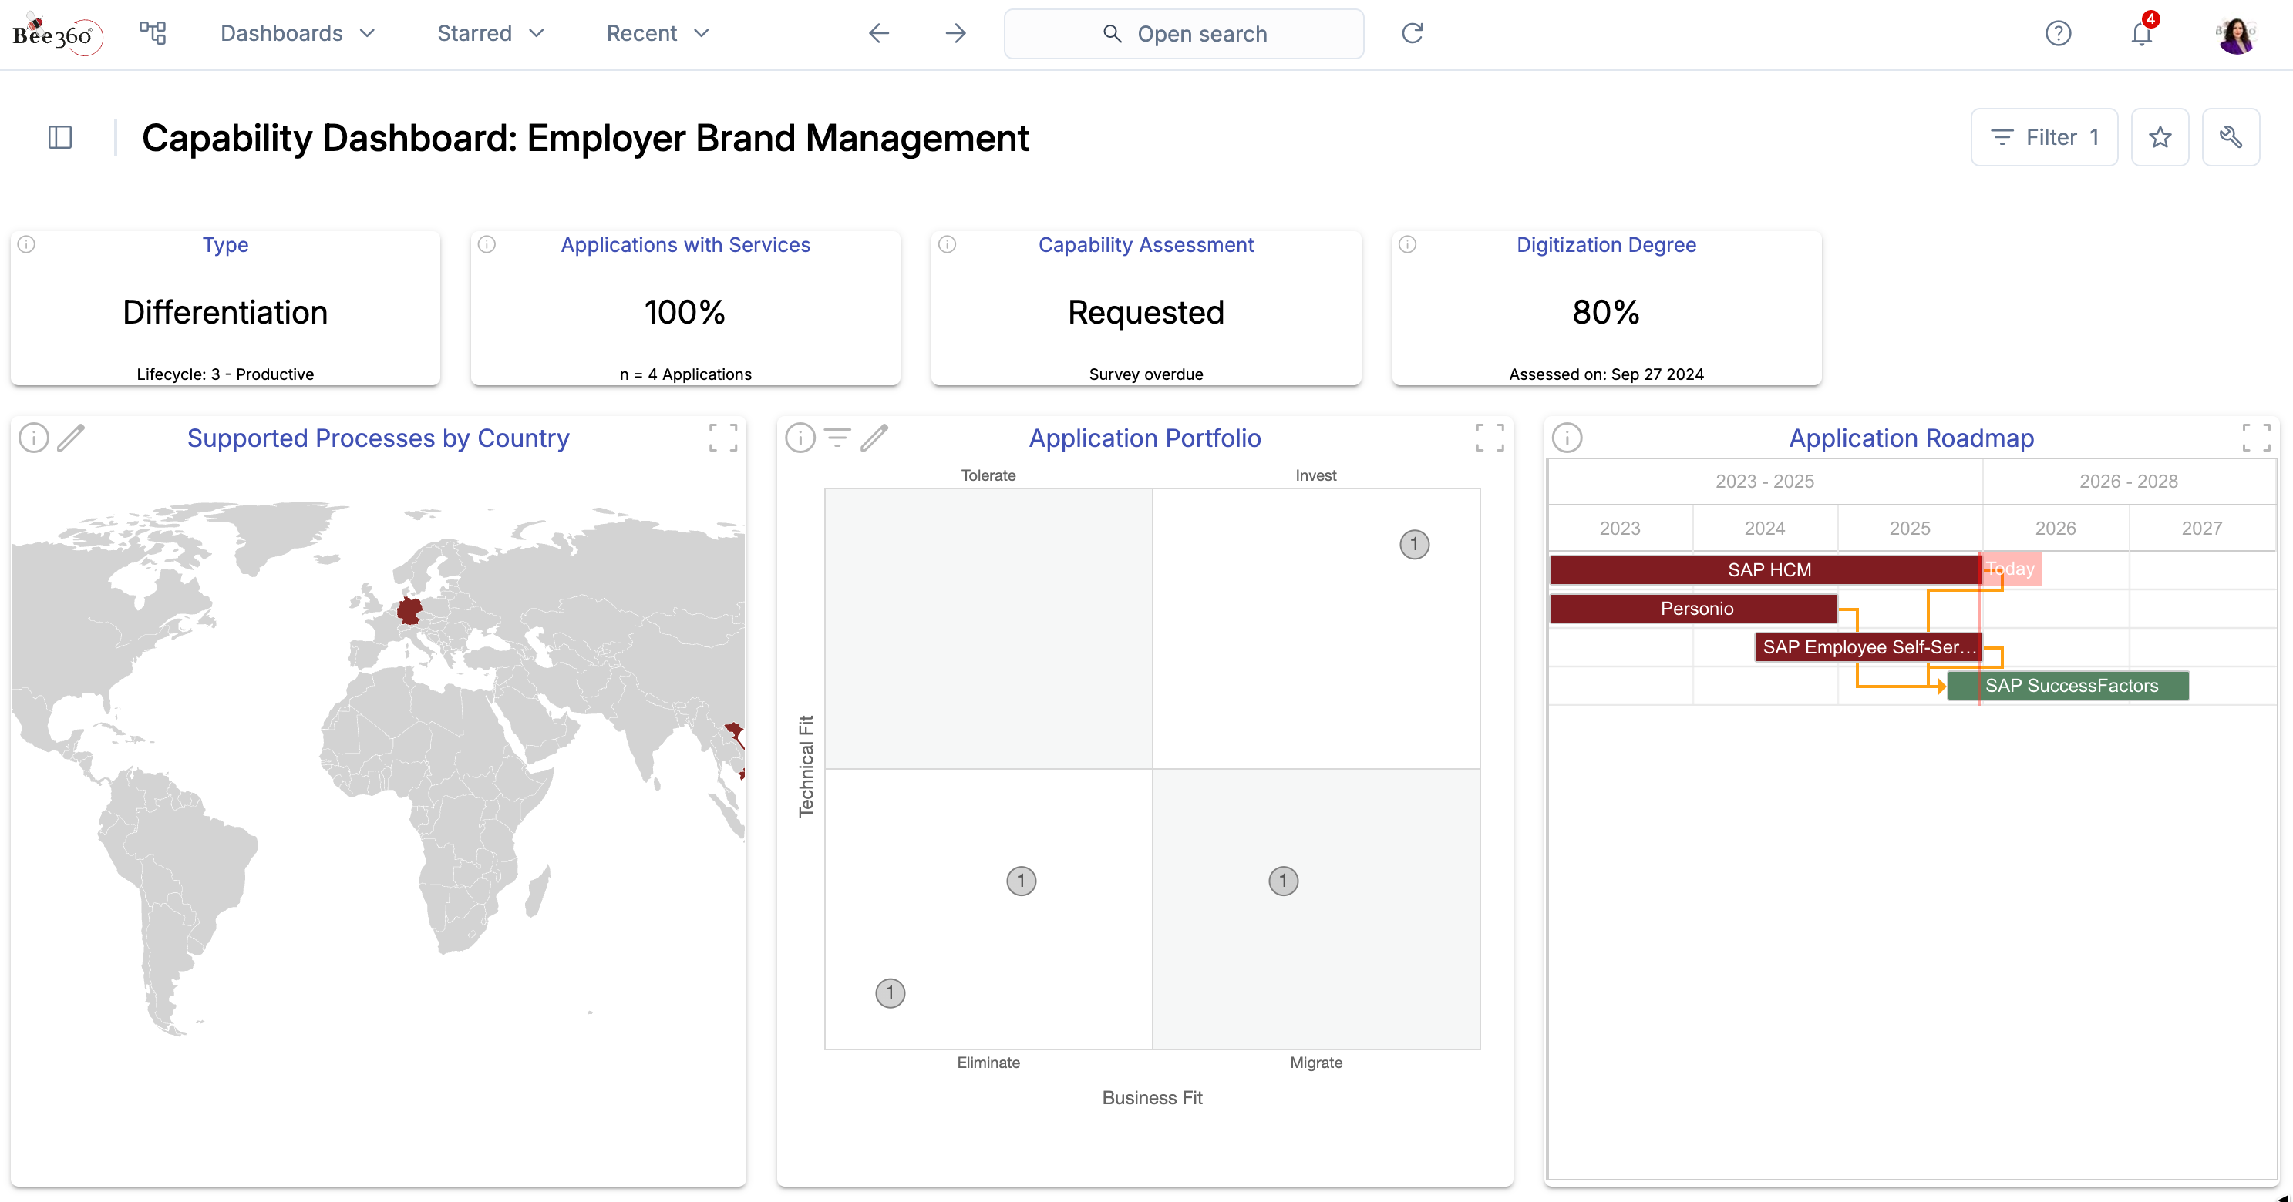This screenshot has width=2293, height=1202.
Task: Select the edit pencil on Application Portfolio
Action: (x=876, y=437)
